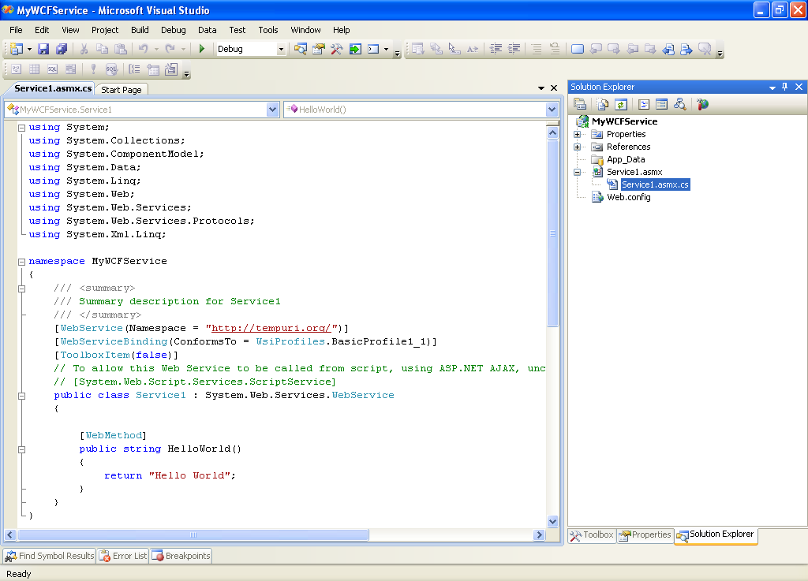Click Show All Files icon in Solution Explorer
The width and height of the screenshot is (808, 581).
tap(602, 104)
